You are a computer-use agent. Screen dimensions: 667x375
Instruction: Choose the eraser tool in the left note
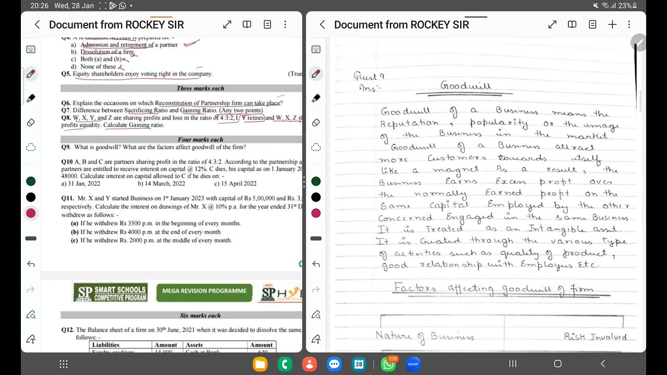pos(31,122)
